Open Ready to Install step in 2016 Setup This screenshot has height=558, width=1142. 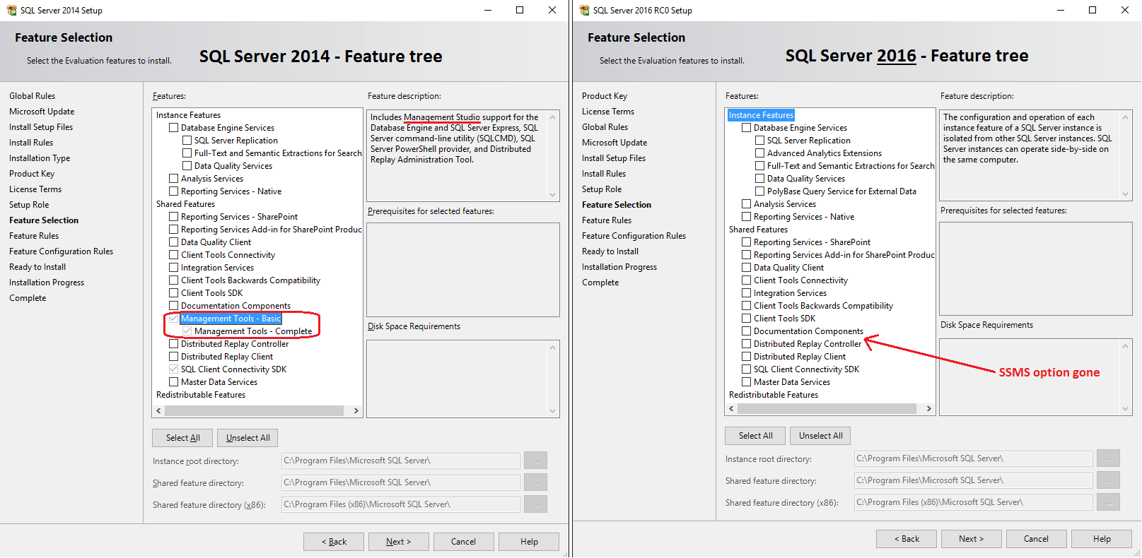coord(610,251)
